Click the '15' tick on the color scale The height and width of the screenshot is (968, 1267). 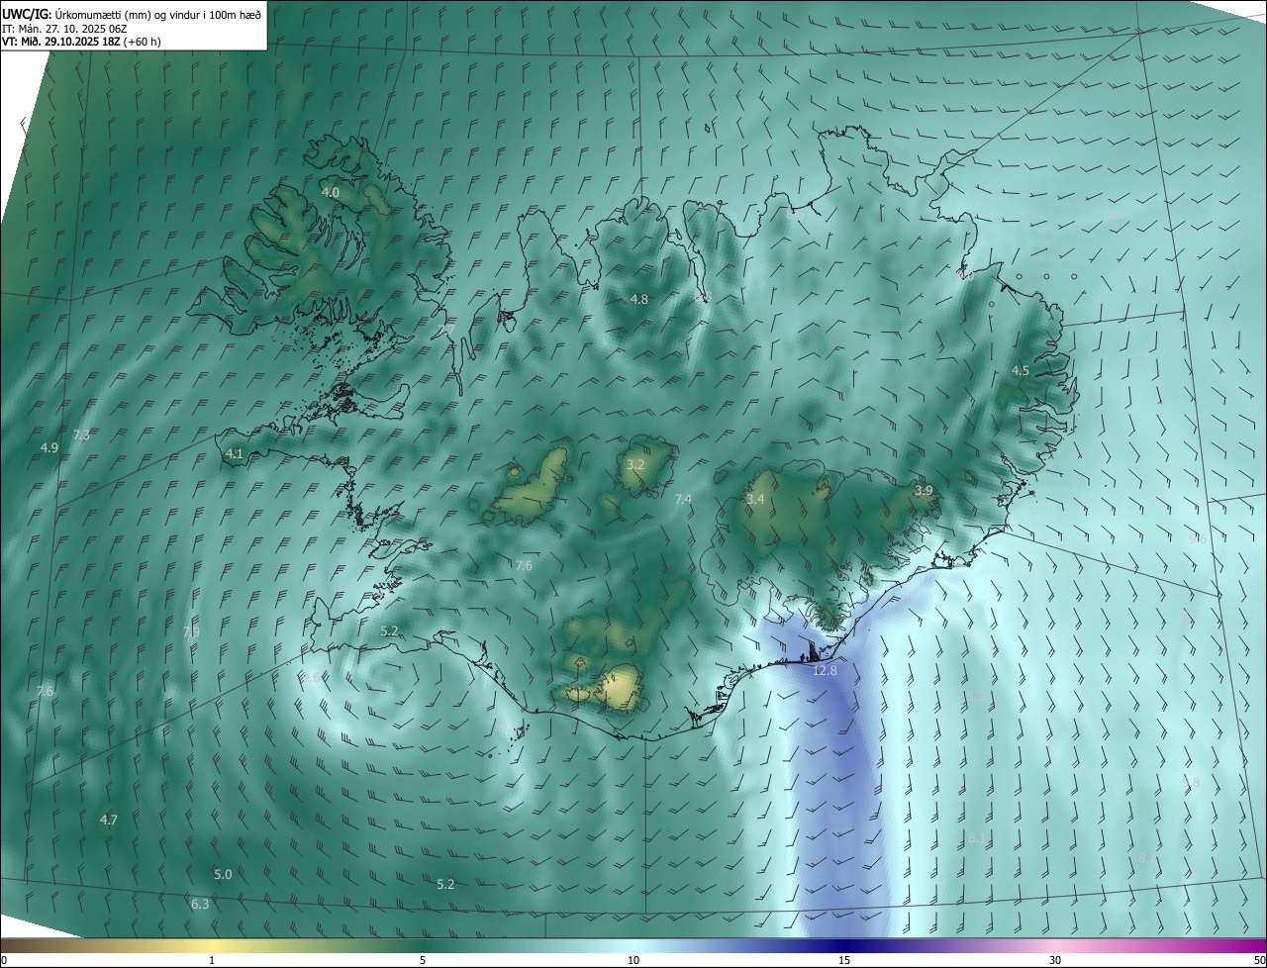pos(844,960)
